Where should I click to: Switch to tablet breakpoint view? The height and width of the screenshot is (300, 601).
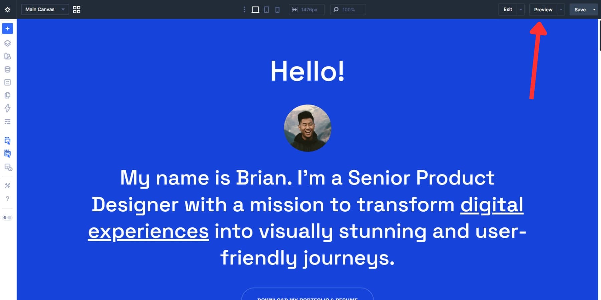point(266,10)
